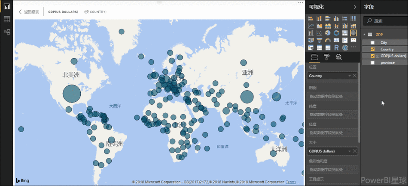This screenshot has width=408, height=186.
Task: Switch to Report view in left sidebar
Action: pos(7,7)
